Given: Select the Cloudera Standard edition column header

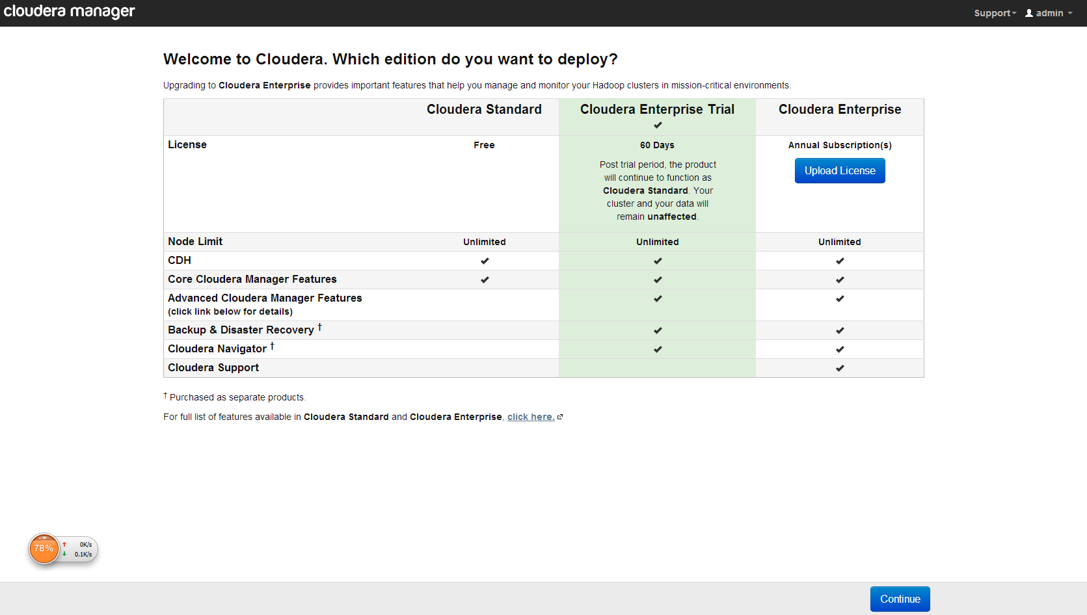Looking at the screenshot, I should coord(484,109).
